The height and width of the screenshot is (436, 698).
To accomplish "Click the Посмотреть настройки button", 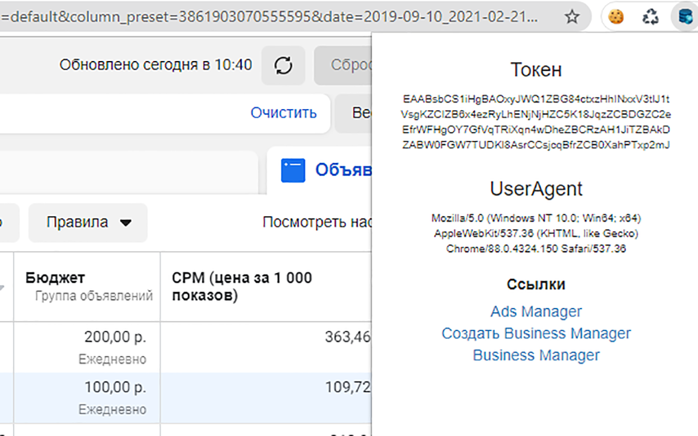I will click(x=316, y=222).
